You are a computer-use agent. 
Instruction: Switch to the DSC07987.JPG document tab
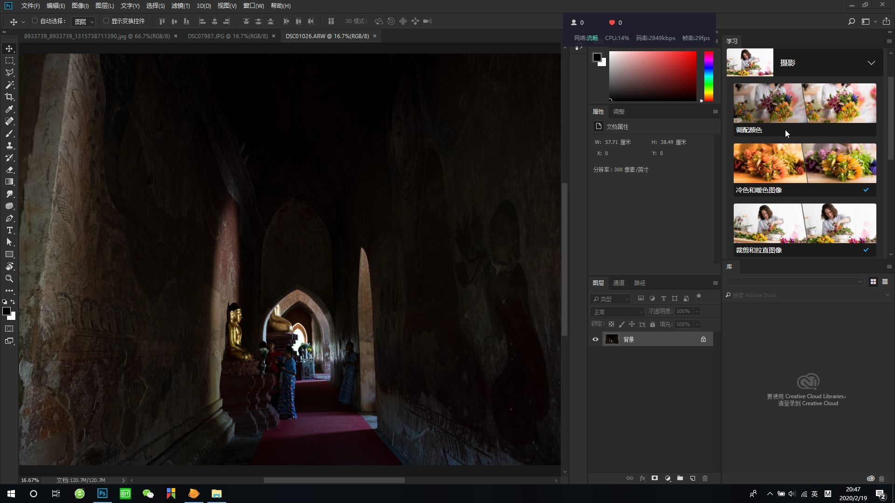pyautogui.click(x=228, y=36)
